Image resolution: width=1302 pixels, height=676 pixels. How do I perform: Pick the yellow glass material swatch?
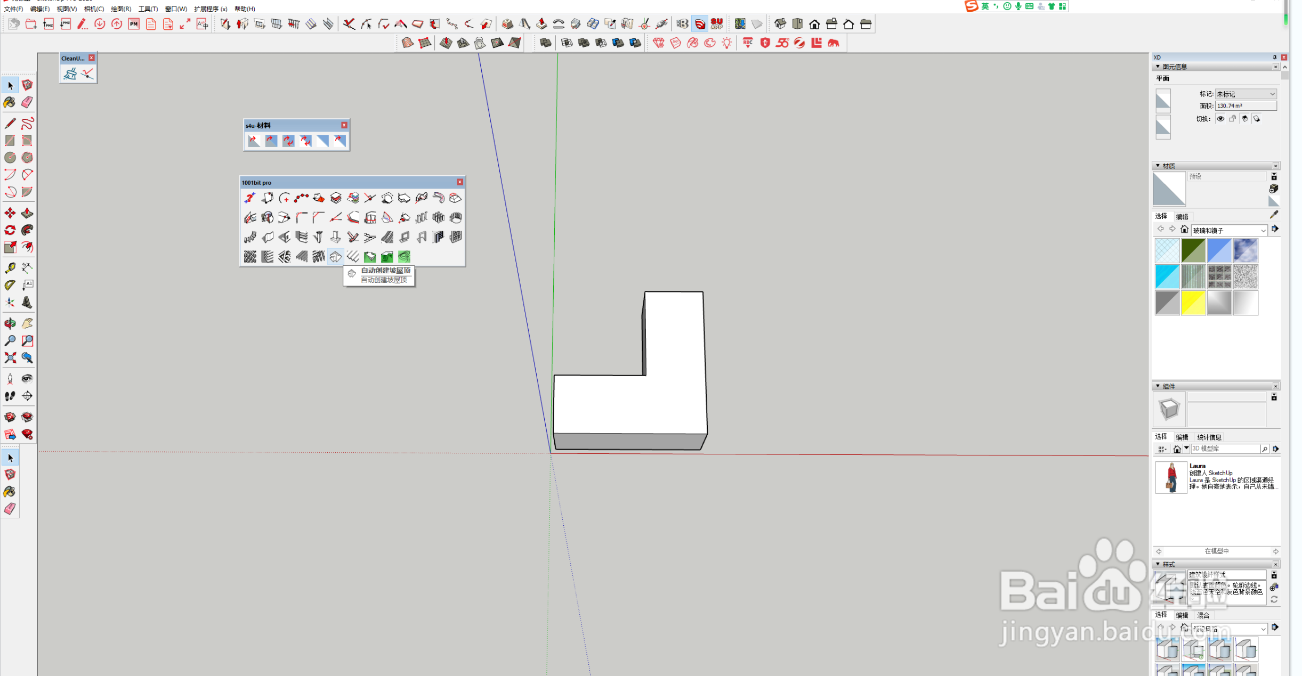[x=1193, y=303]
